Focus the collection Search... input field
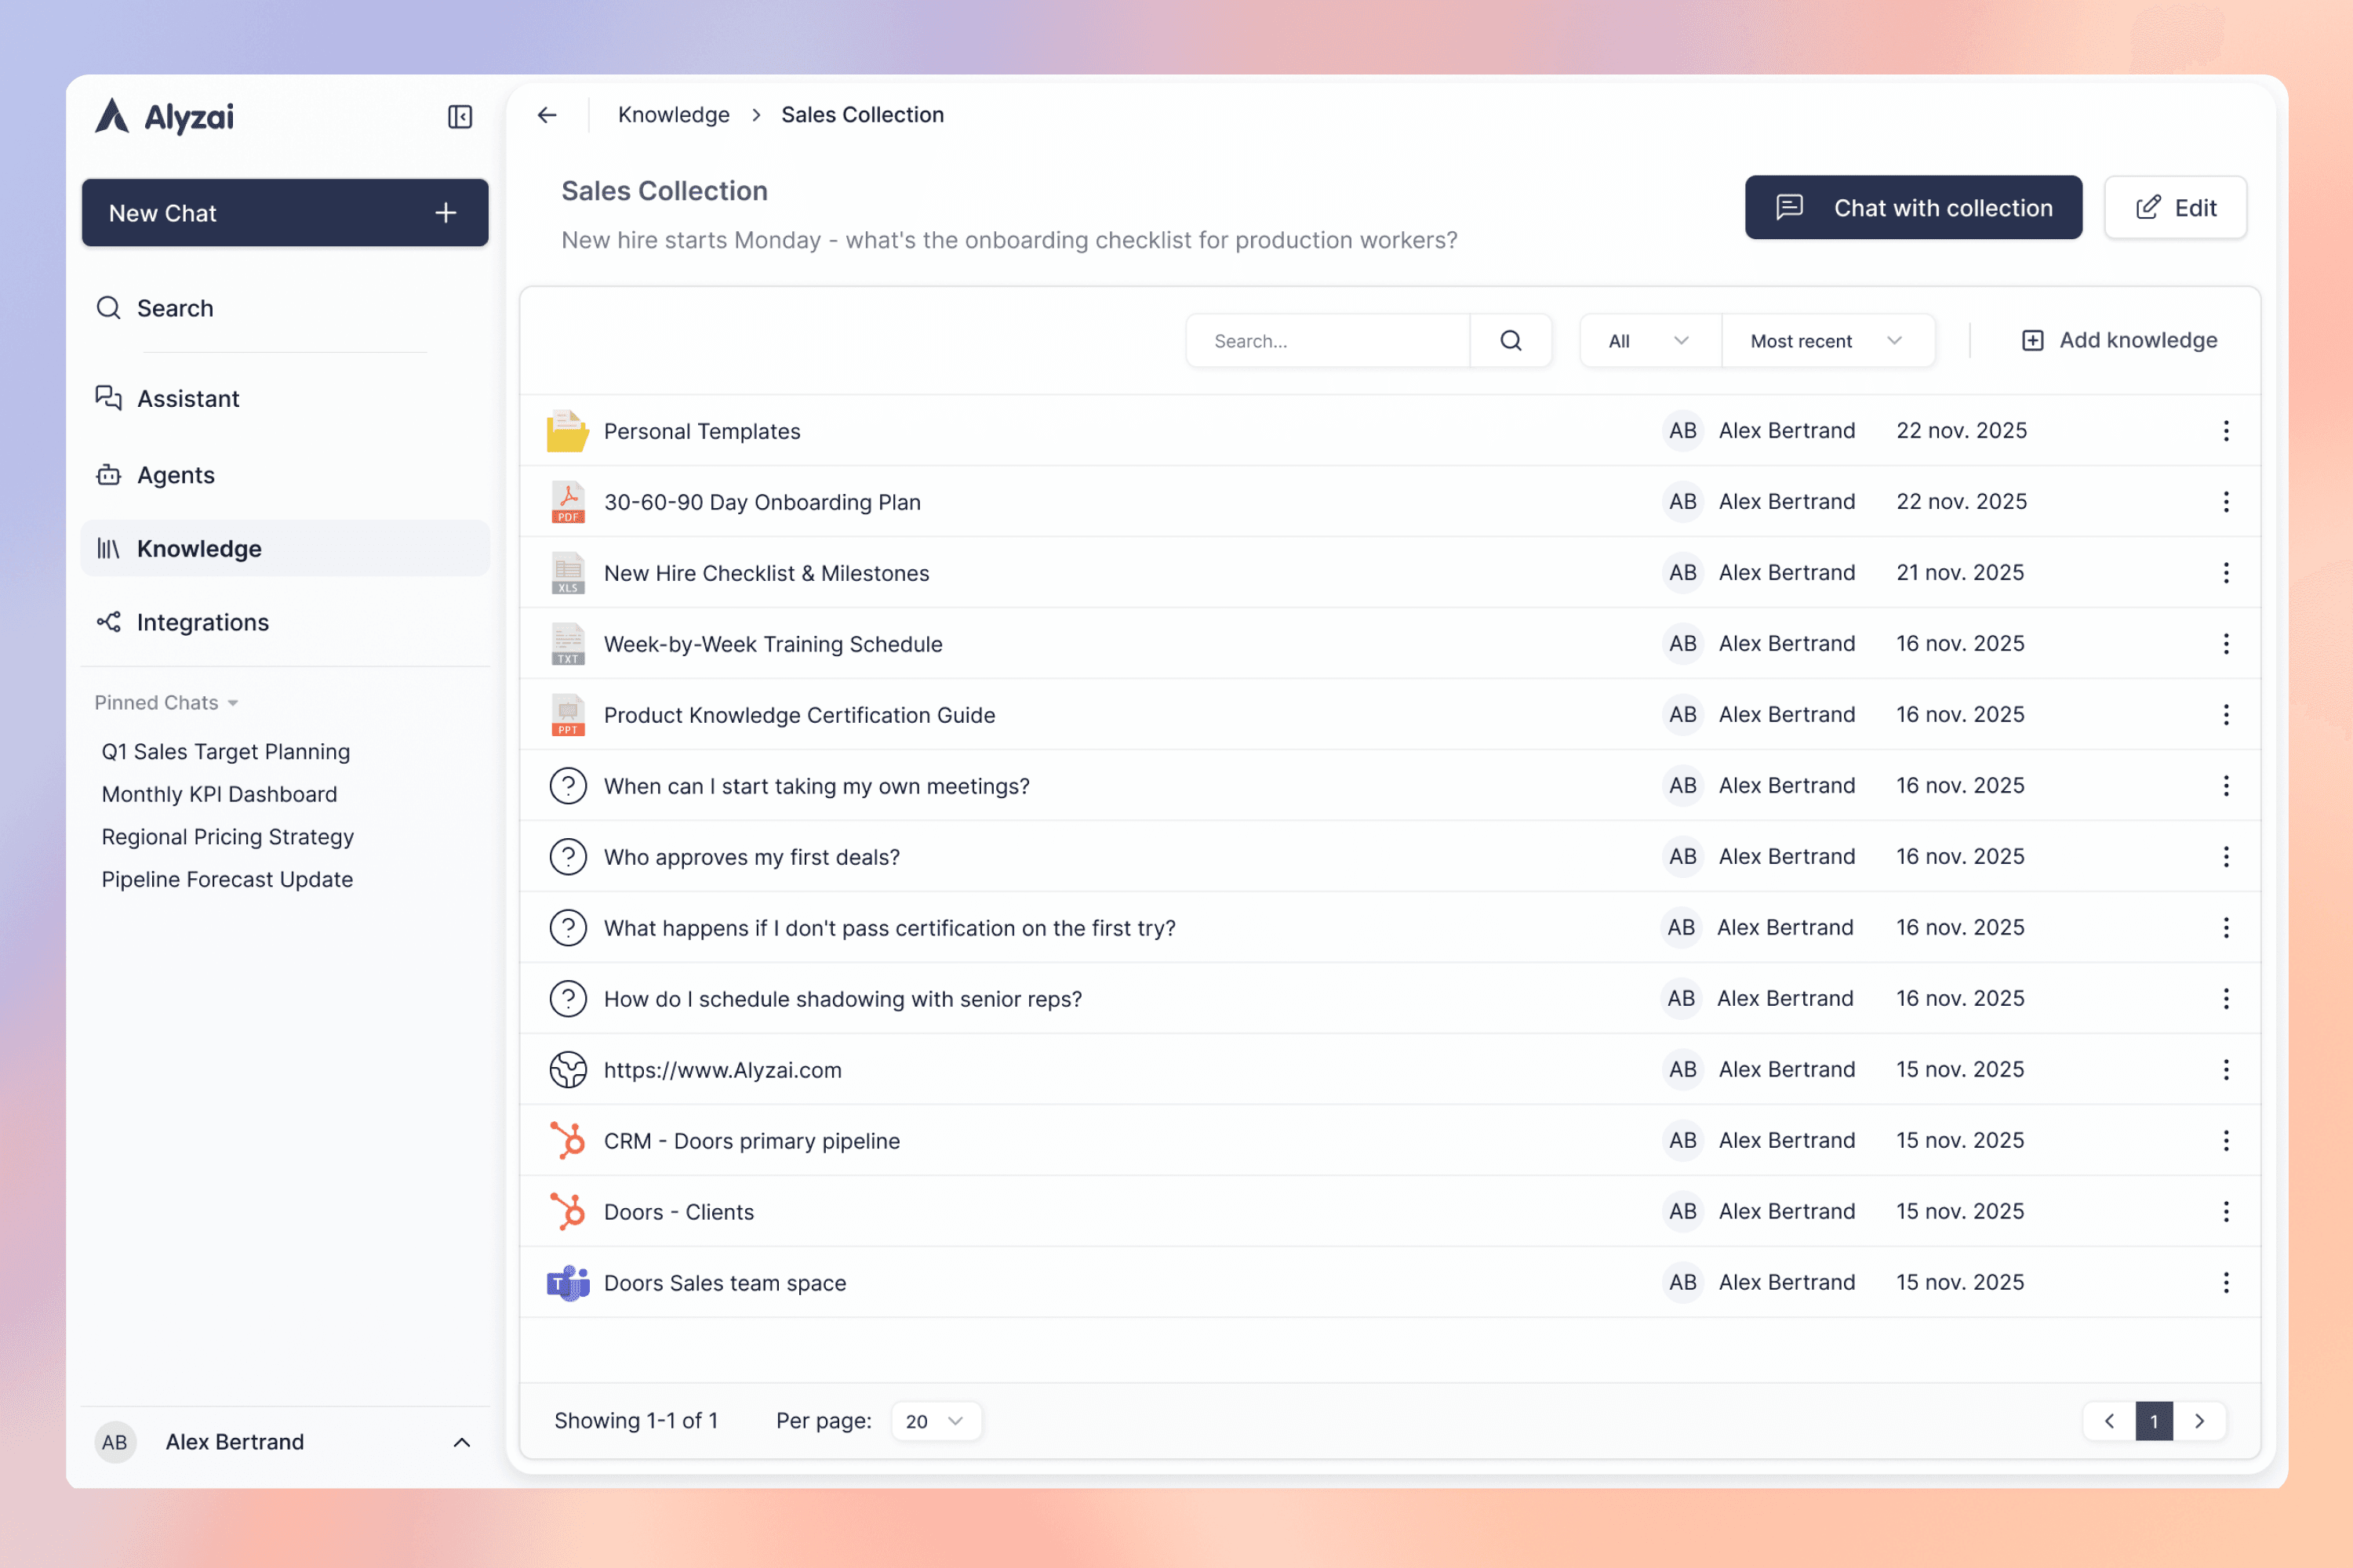 click(x=1328, y=341)
